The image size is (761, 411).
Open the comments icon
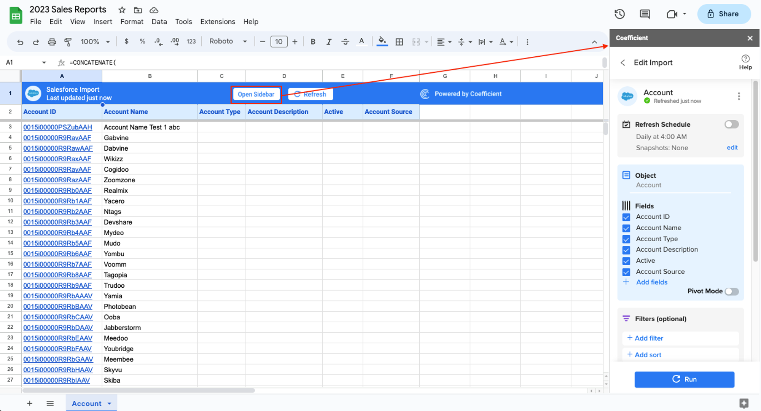(x=645, y=14)
